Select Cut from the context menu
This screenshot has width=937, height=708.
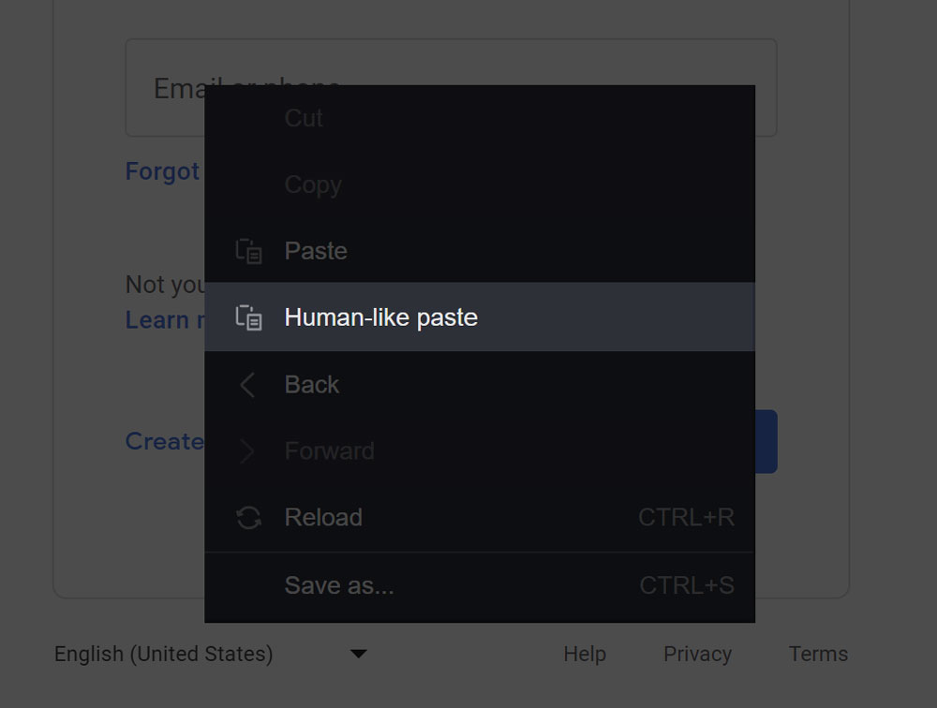[479, 118]
